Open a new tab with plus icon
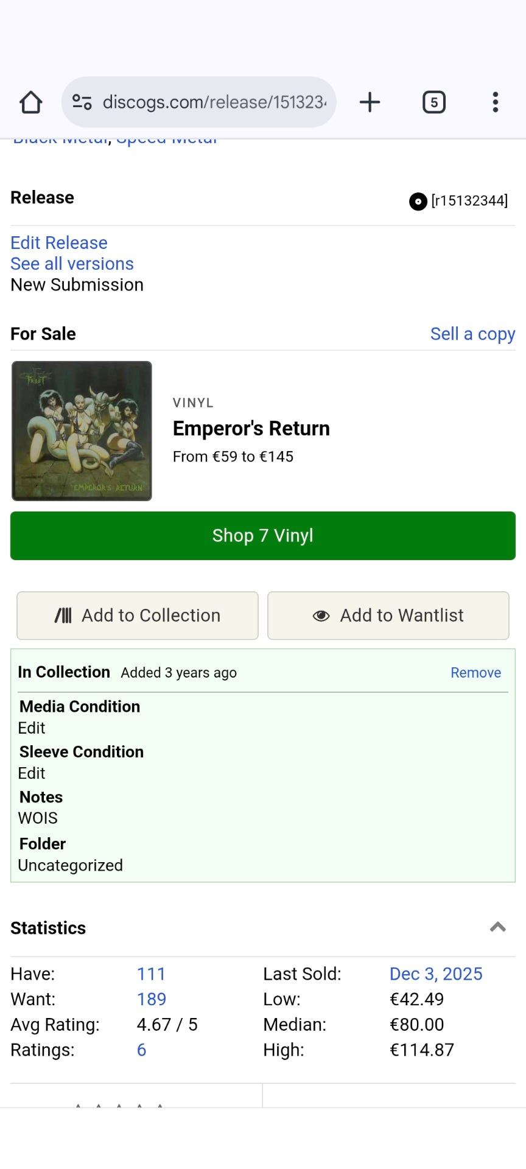The image size is (526, 1169). coord(370,102)
